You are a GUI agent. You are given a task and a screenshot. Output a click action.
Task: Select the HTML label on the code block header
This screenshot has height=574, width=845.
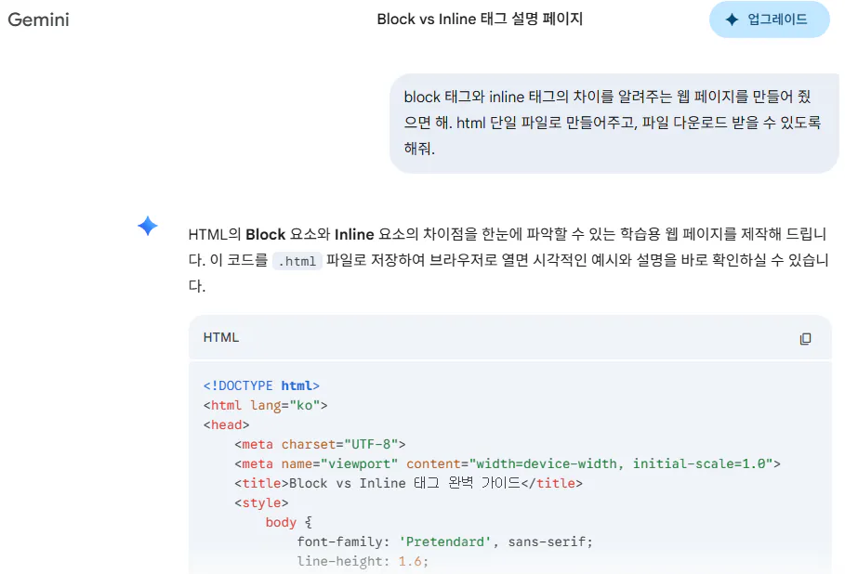pos(220,338)
